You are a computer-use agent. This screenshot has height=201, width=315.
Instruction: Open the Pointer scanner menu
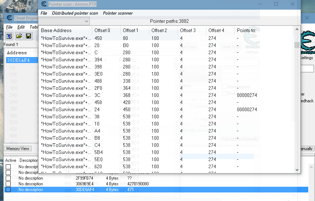coord(118,13)
